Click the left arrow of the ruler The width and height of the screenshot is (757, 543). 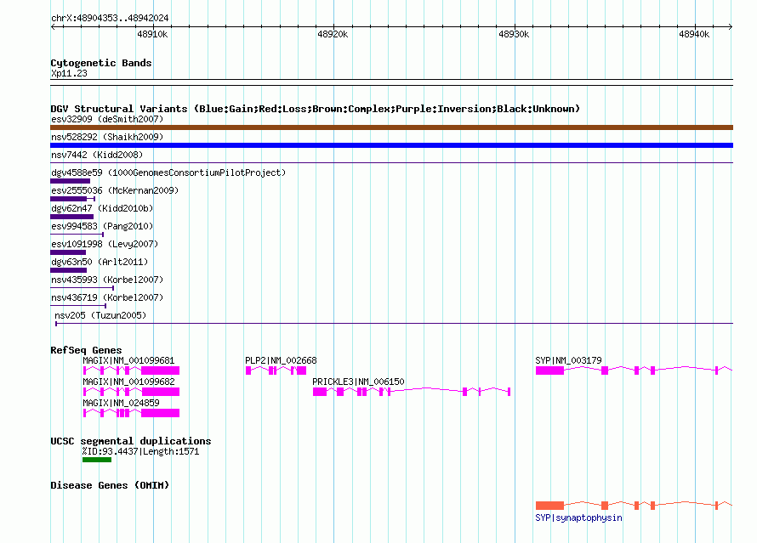(53, 26)
